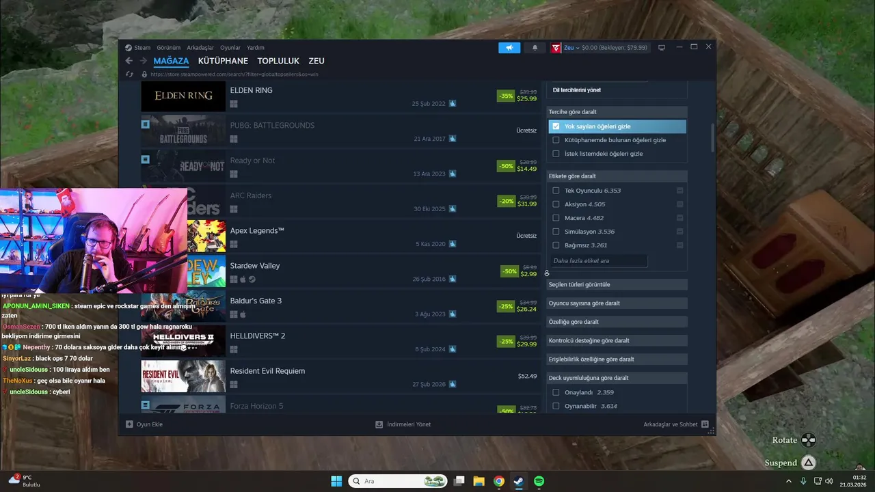Viewport: 875px width, 492px height.
Task: Open Steam announcements megaphone button
Action: point(509,48)
